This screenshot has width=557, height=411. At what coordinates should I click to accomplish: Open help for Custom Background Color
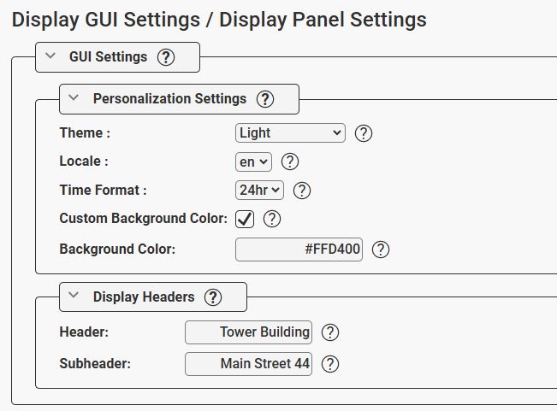(x=272, y=219)
